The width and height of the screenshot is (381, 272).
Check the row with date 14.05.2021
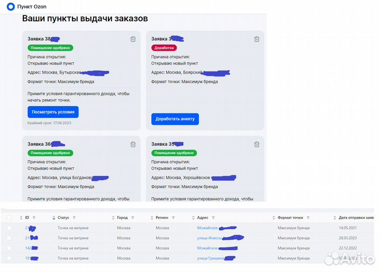click(9, 228)
